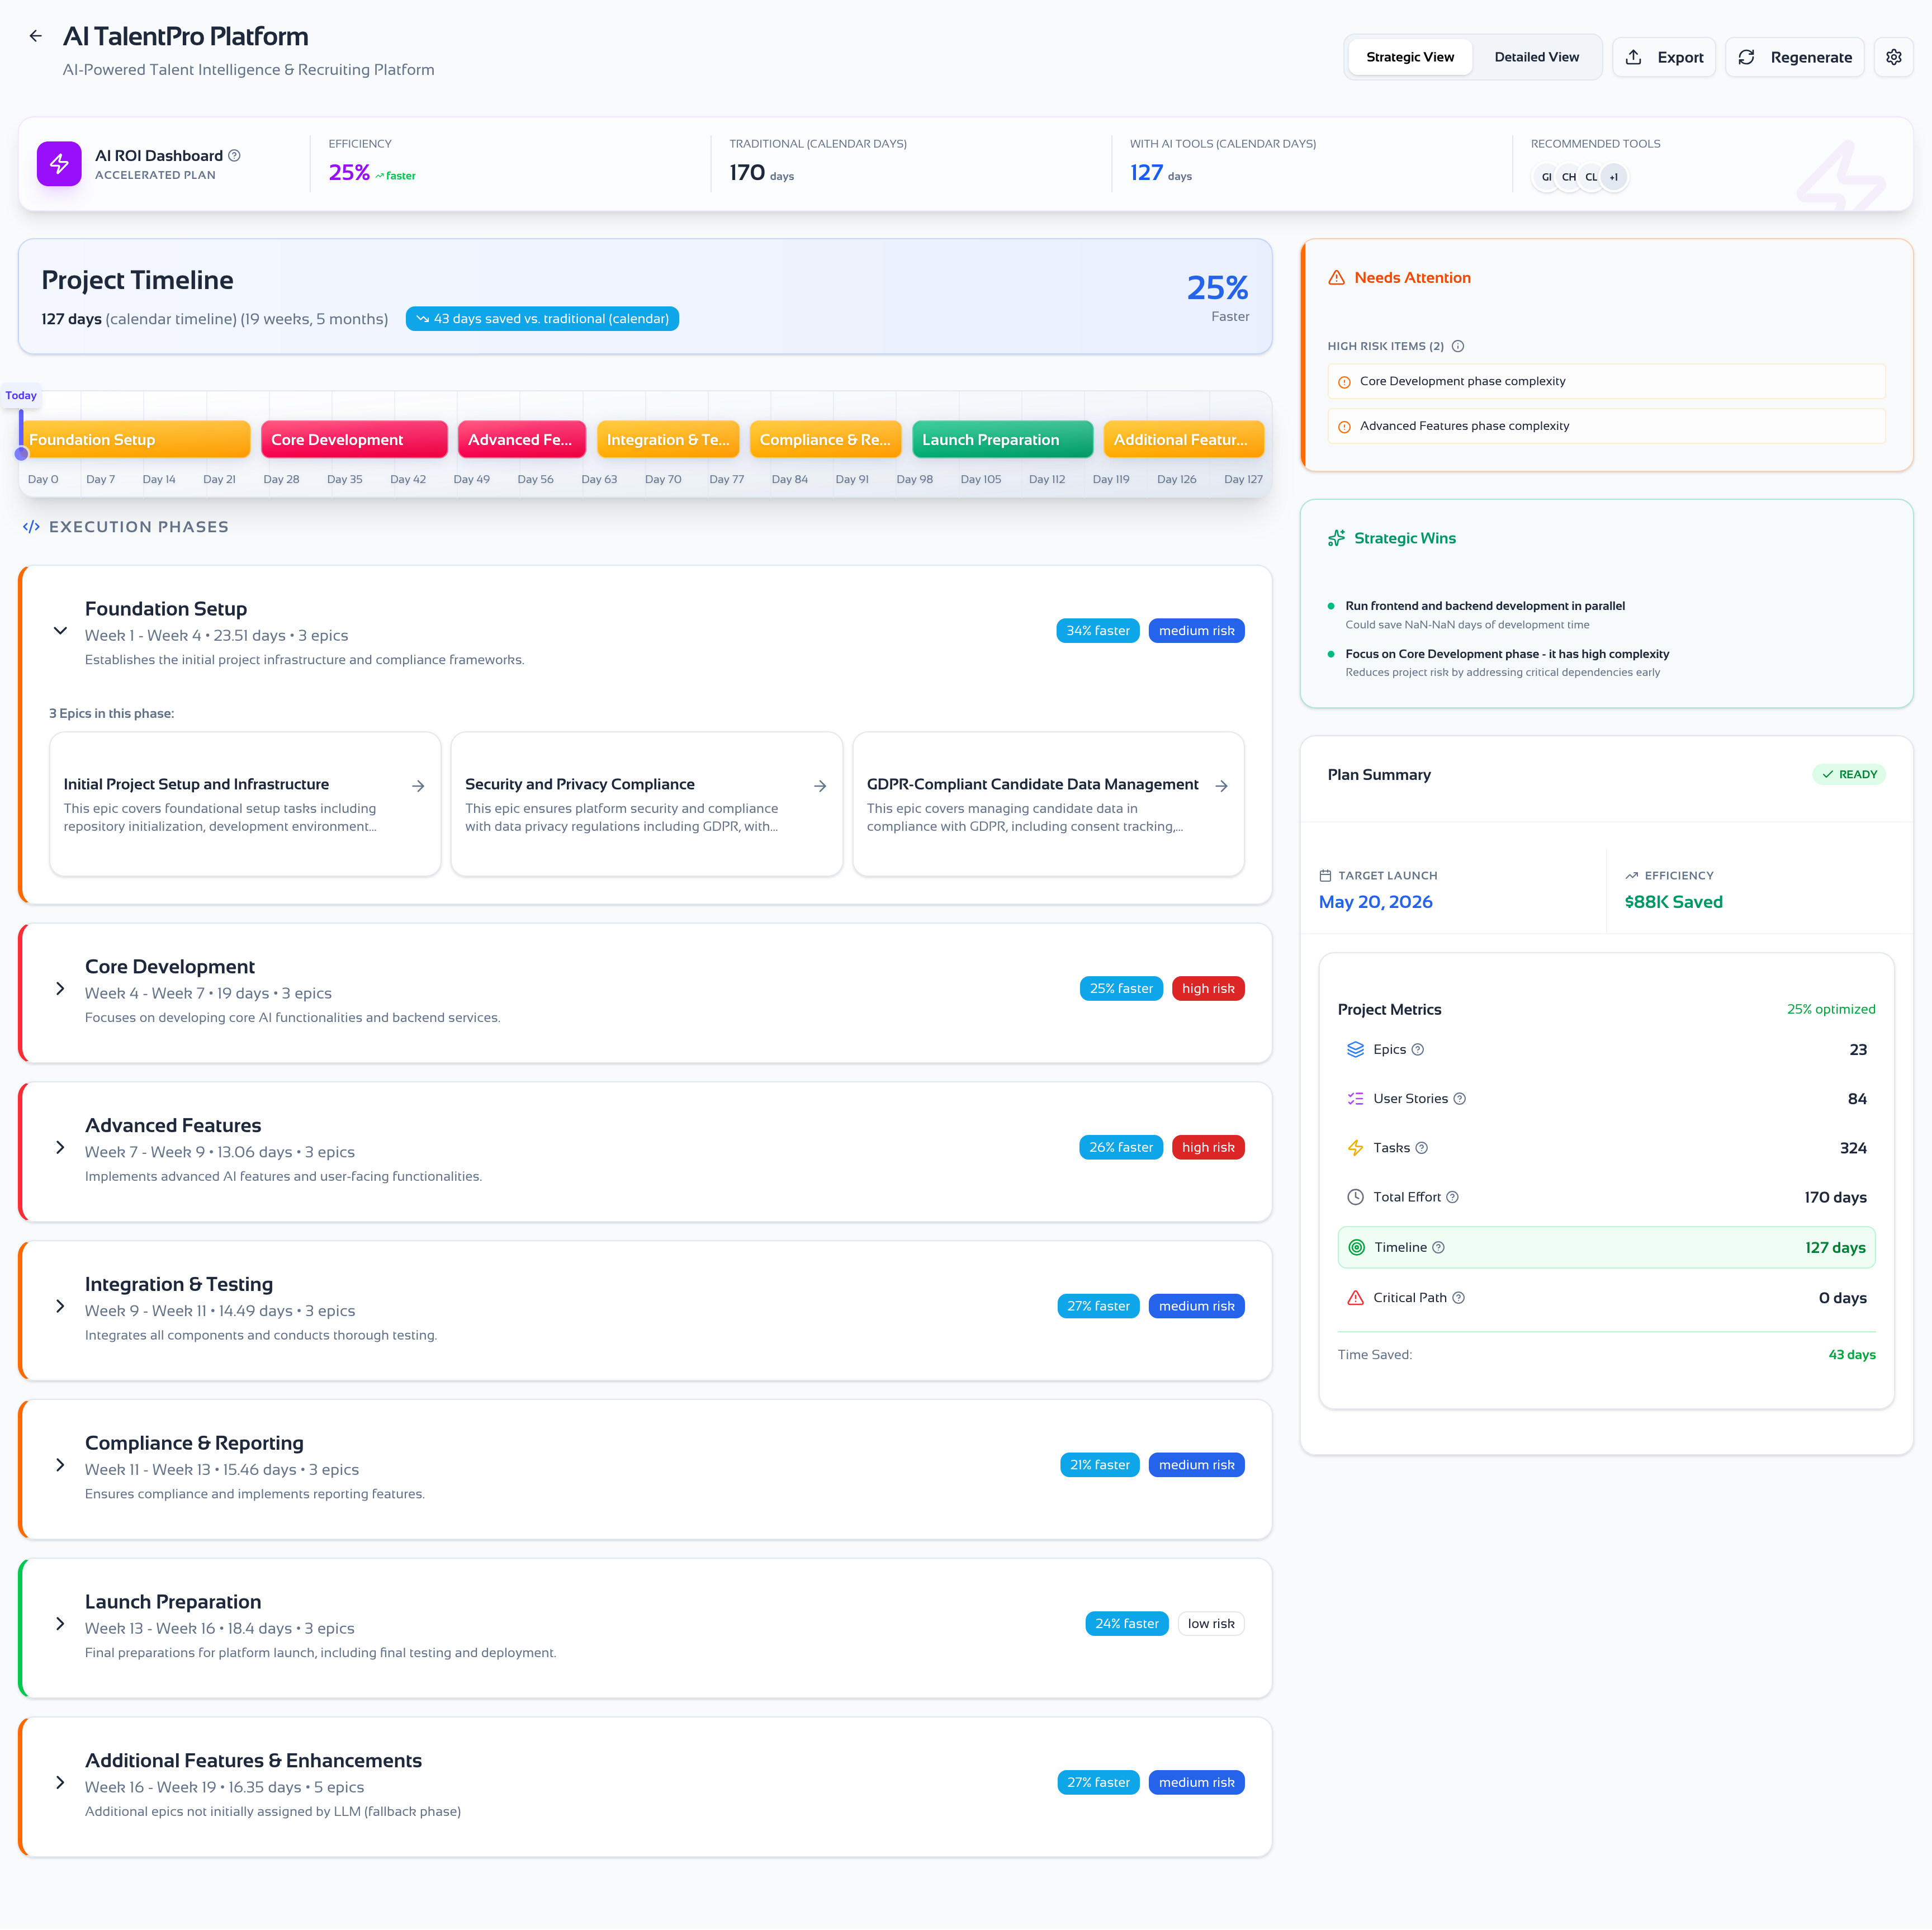Screen dimensions: 1932x1930
Task: Click the 43 days saved badge
Action: 542,318
